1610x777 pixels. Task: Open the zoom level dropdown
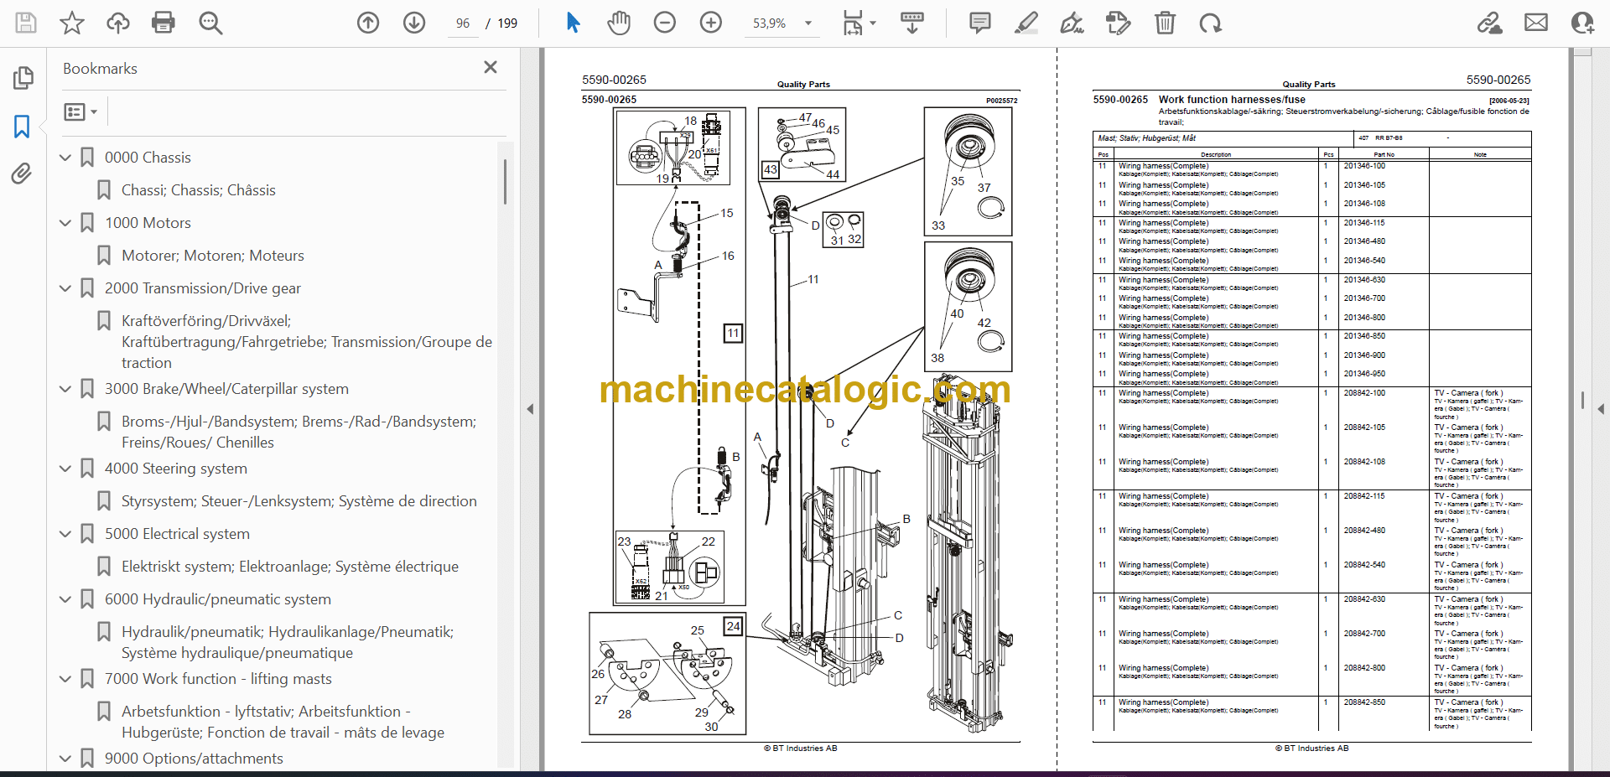point(808,23)
